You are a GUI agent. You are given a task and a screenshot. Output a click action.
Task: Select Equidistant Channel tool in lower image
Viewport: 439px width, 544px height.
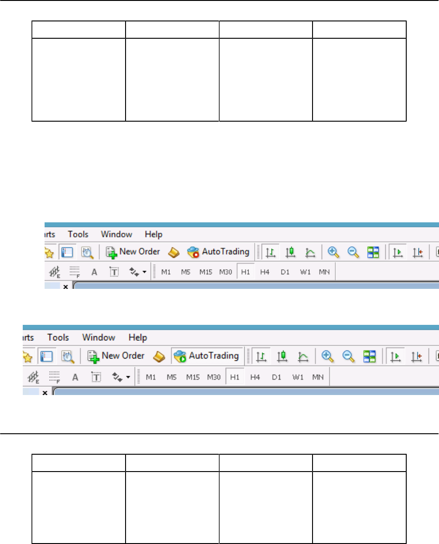coord(33,377)
